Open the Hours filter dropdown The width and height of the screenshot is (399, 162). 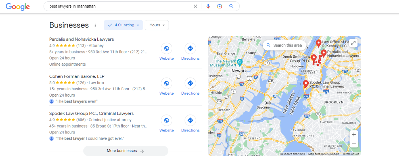click(x=157, y=25)
